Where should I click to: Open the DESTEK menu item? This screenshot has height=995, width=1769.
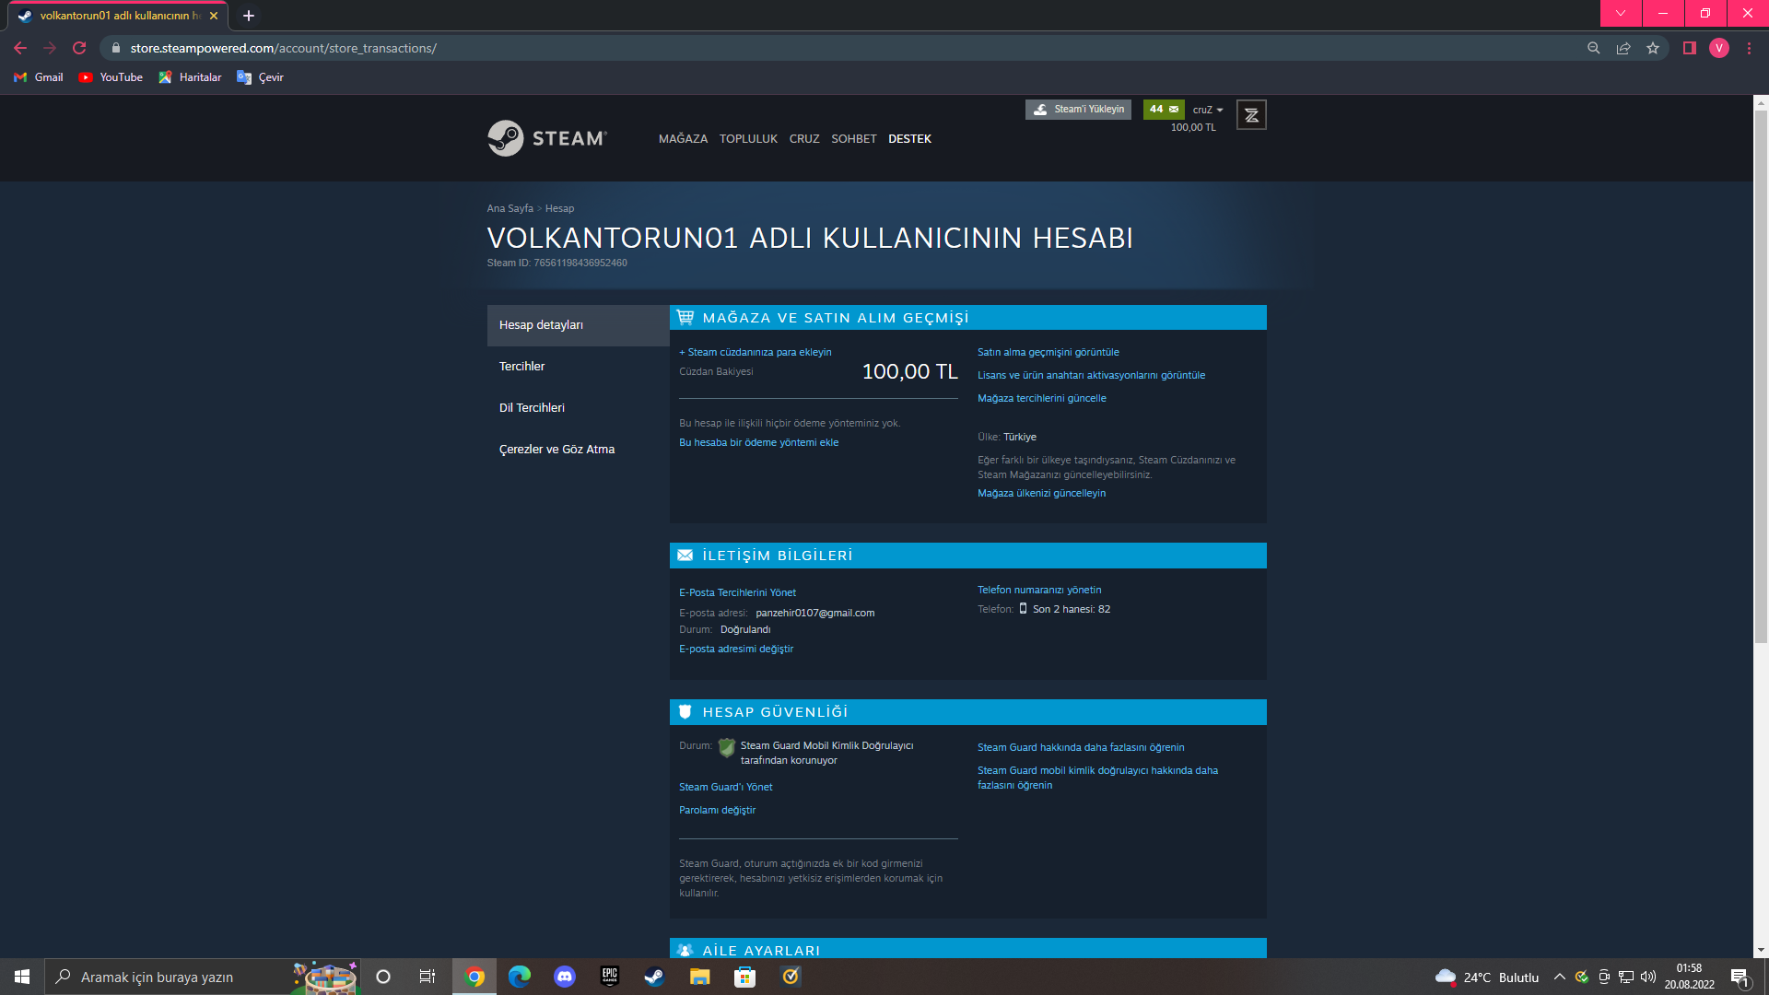tap(909, 139)
